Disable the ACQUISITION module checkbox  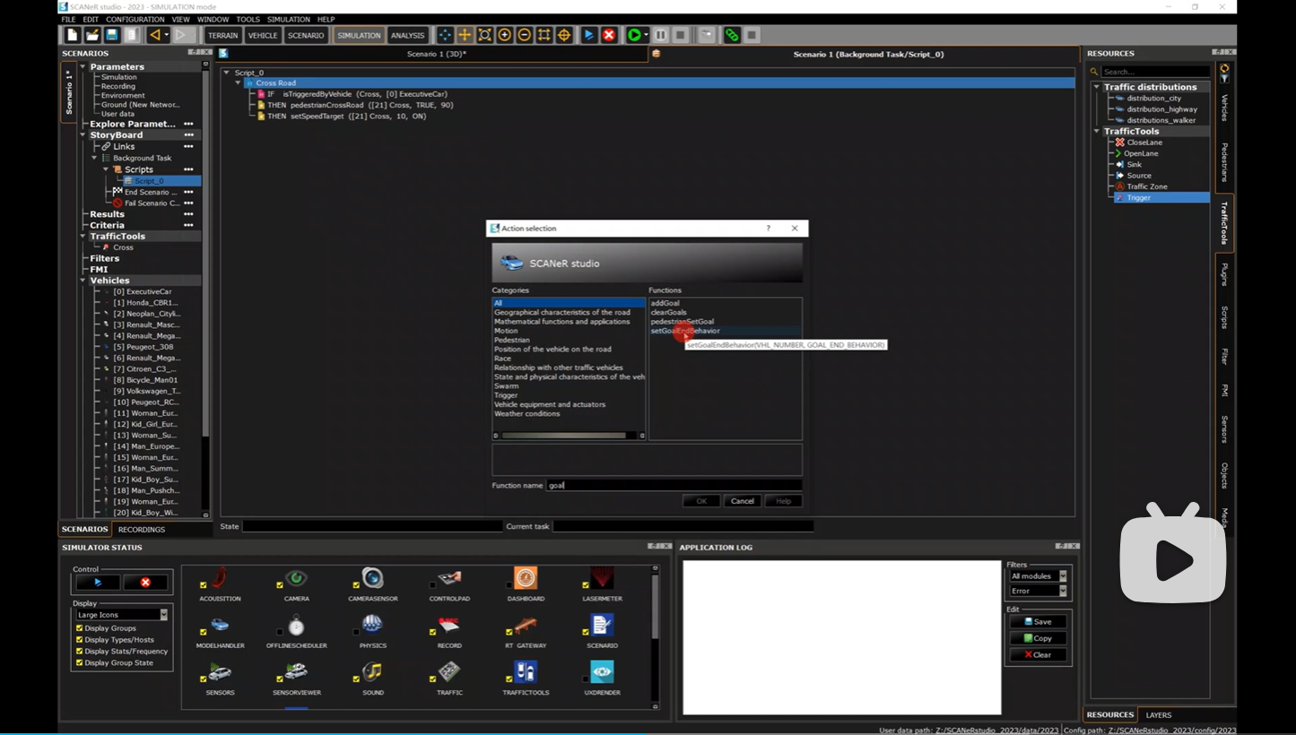pos(204,585)
